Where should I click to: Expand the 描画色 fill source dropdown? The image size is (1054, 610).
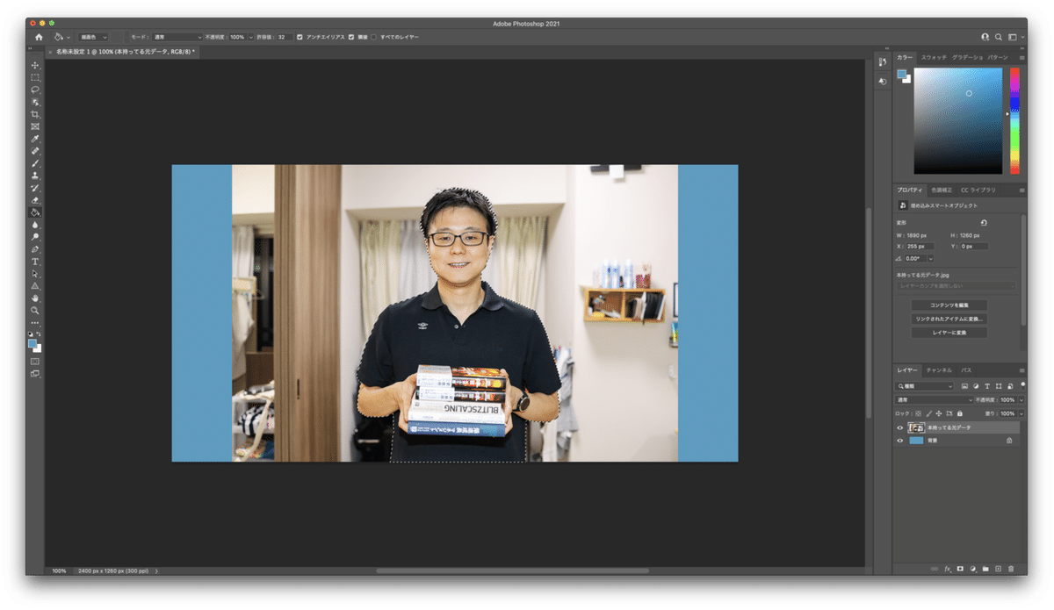coord(93,37)
